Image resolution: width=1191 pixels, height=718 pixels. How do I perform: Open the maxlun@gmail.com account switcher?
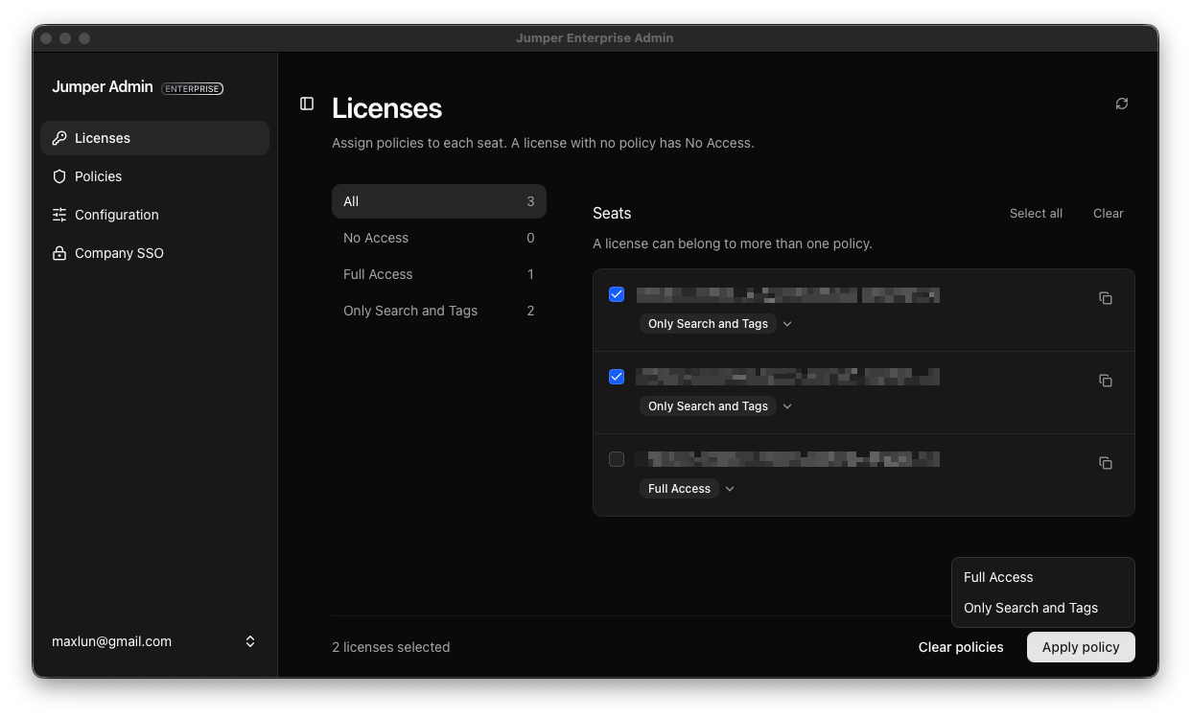click(x=154, y=641)
